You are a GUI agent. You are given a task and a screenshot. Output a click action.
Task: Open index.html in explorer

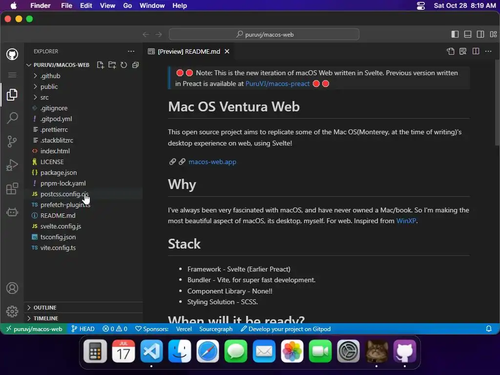(x=83, y=151)
